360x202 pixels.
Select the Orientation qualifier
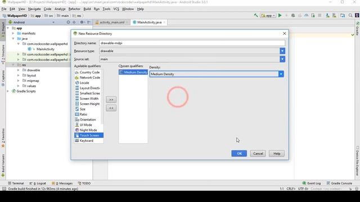tap(89, 120)
